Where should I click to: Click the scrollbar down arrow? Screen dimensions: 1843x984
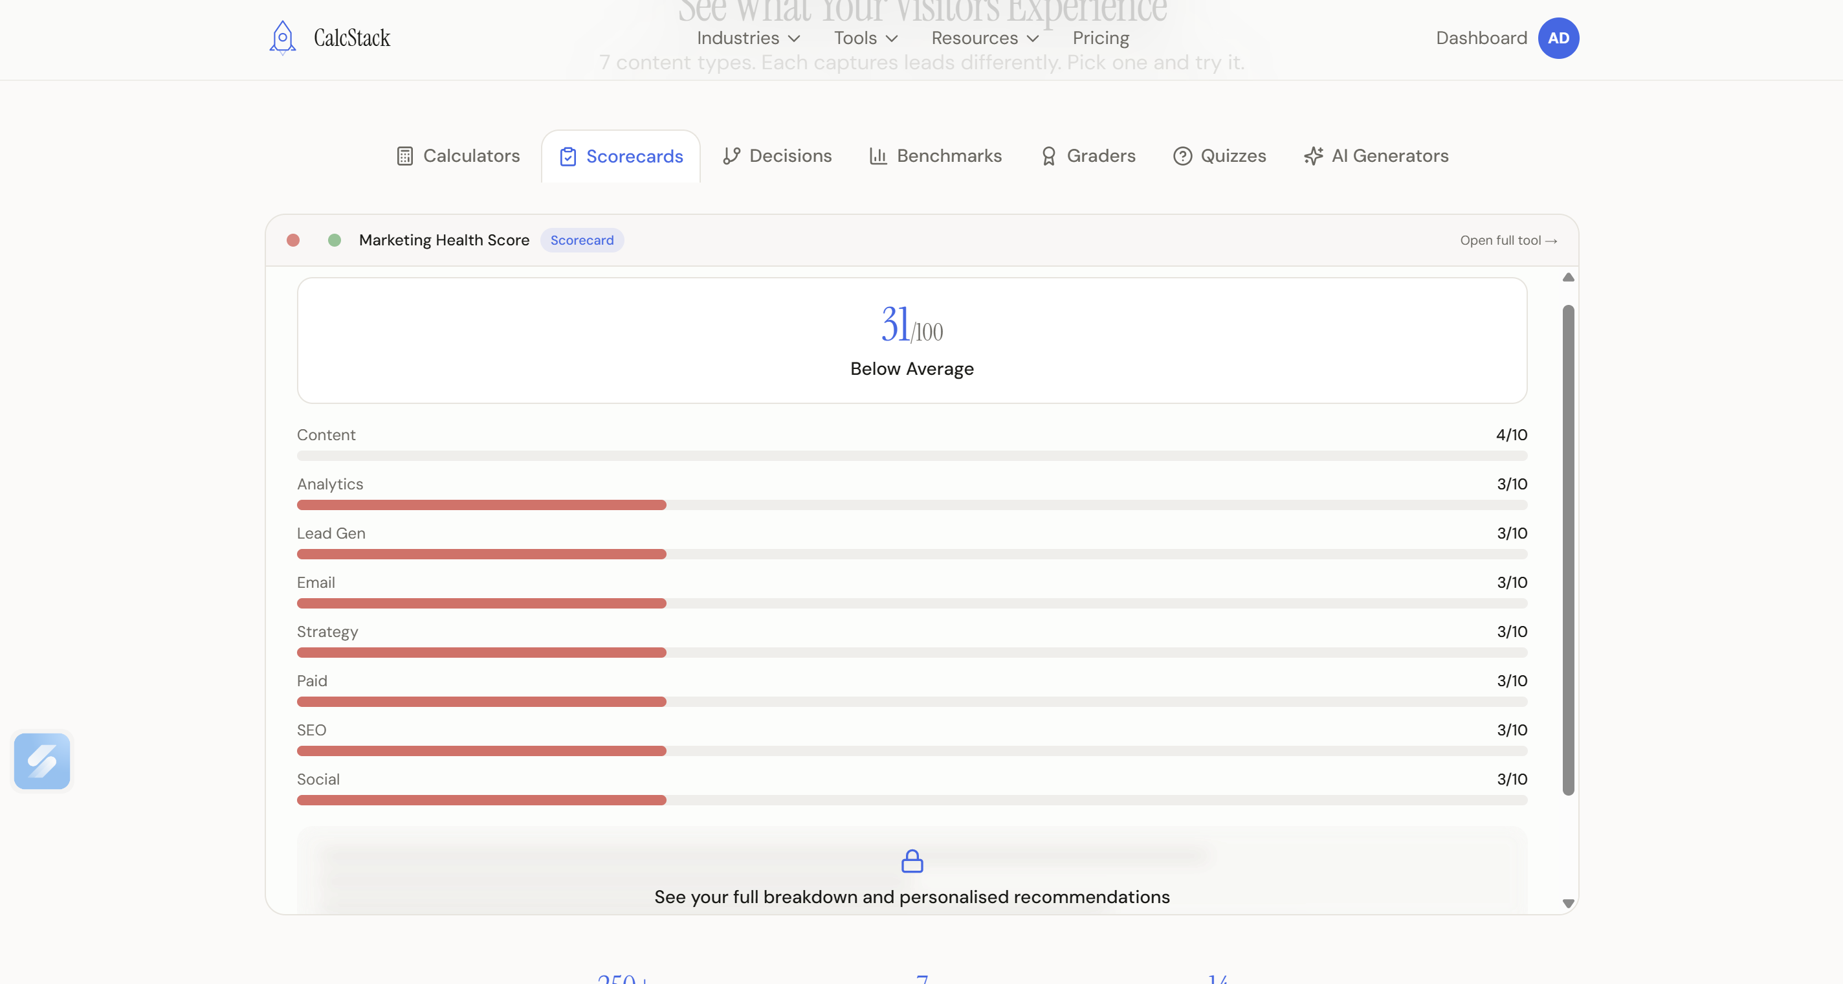pyautogui.click(x=1568, y=904)
